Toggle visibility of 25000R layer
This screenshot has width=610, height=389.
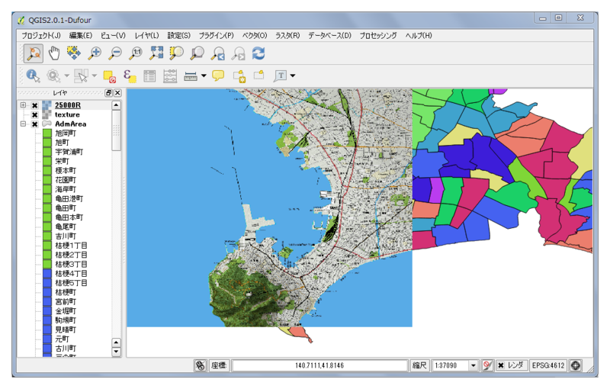34,105
